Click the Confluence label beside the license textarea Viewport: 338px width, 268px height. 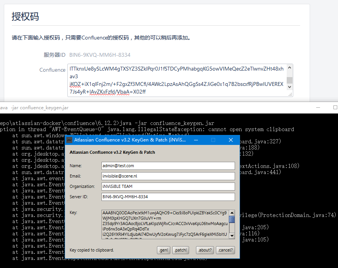tap(52, 70)
